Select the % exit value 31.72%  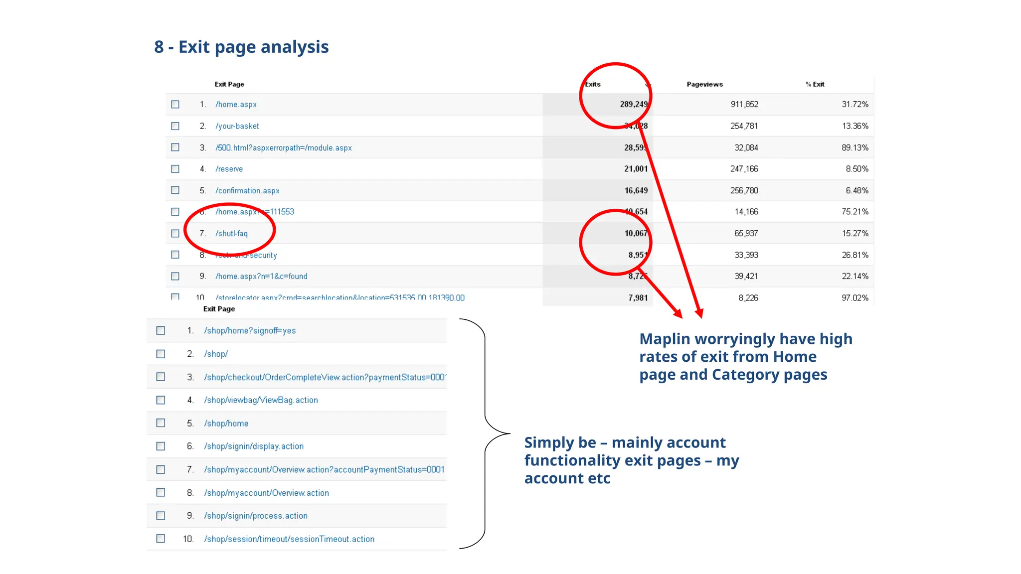[855, 105]
